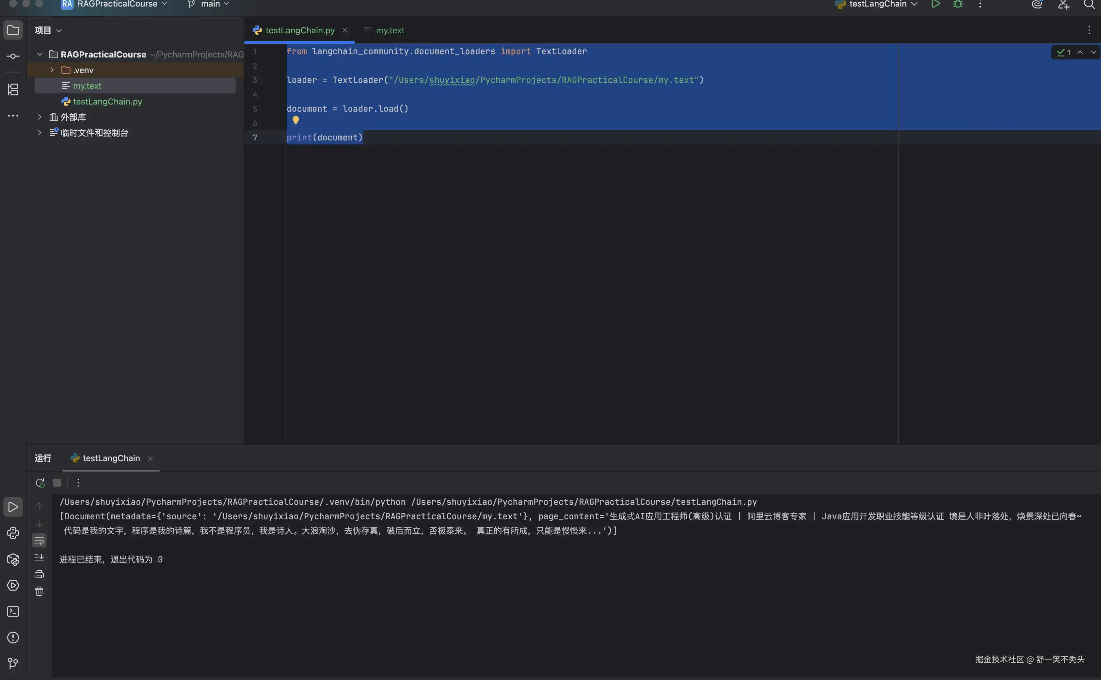The image size is (1101, 680).
Task: Click the print output icon in console
Action: point(39,574)
